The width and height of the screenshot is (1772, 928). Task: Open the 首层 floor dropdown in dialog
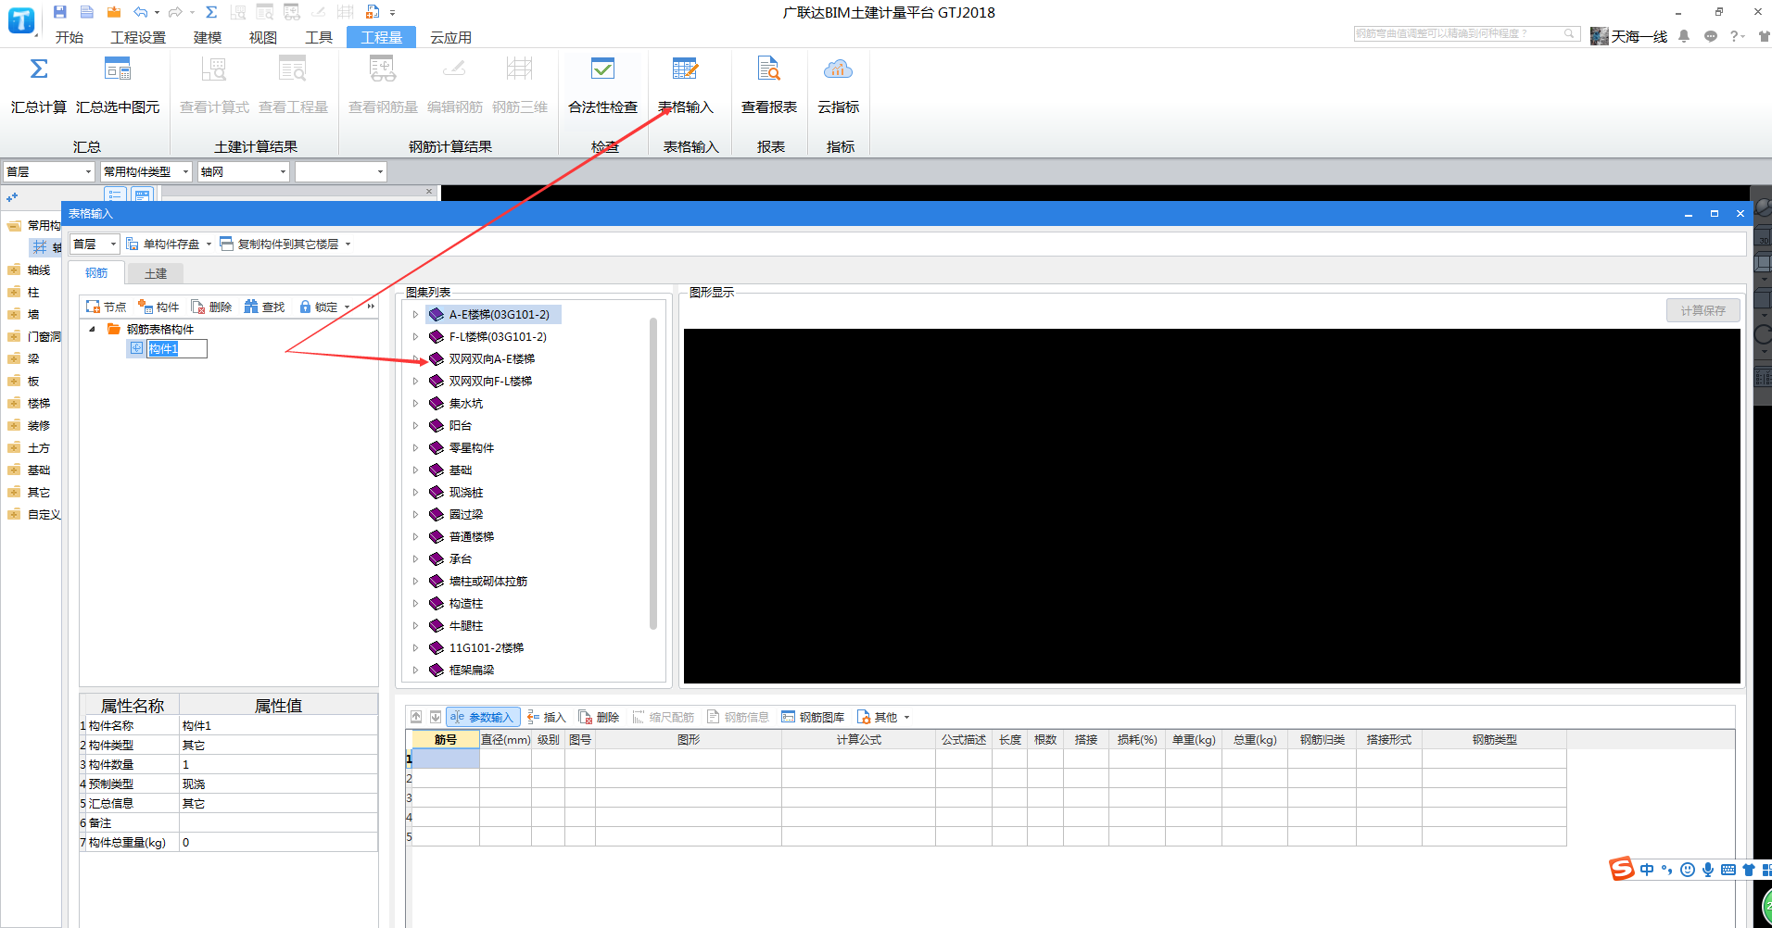tap(113, 245)
